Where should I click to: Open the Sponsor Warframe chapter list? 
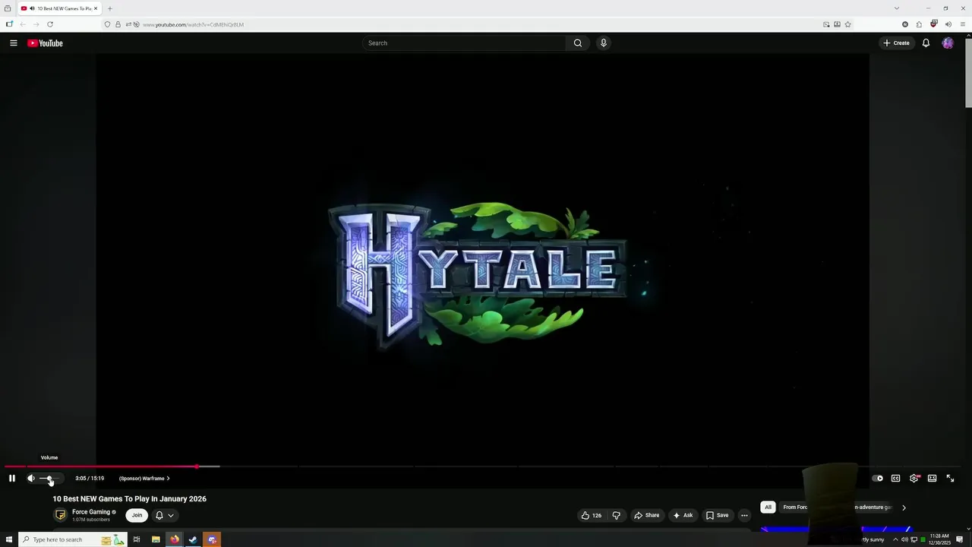pos(144,479)
